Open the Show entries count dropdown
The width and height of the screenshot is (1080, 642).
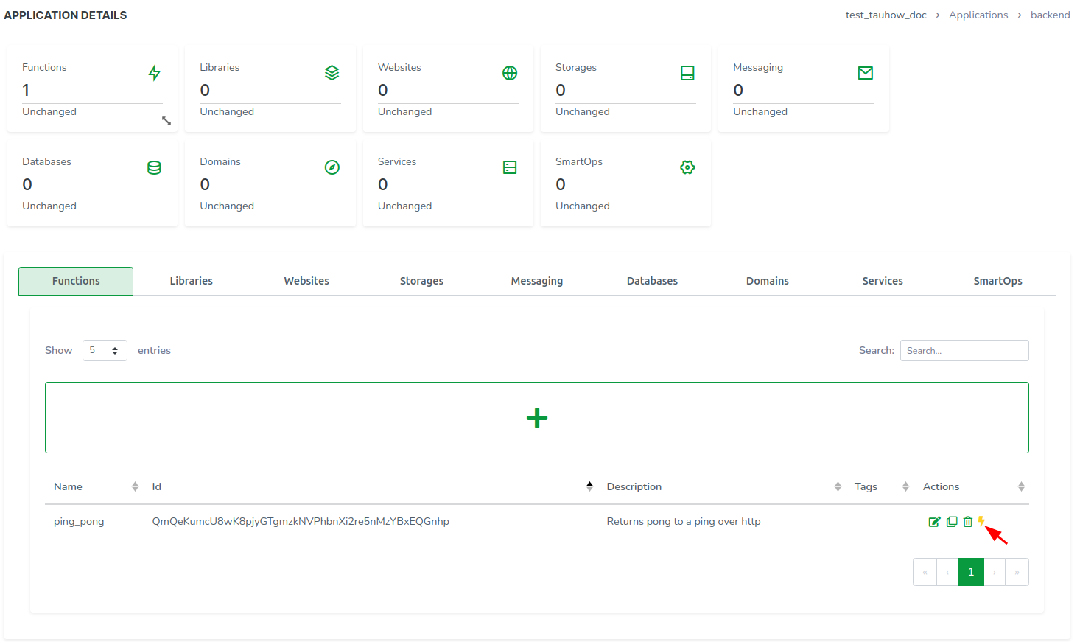pos(105,351)
